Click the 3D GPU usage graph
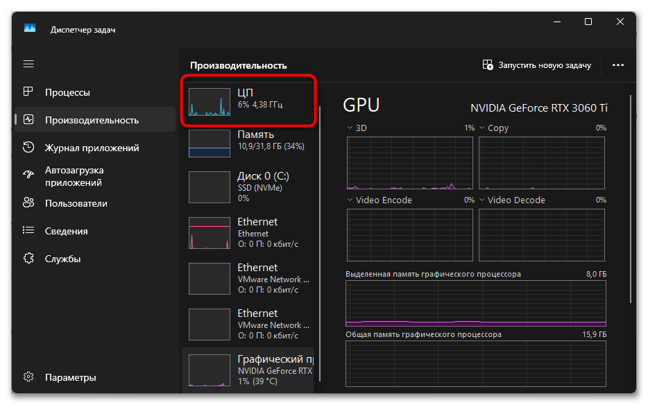The width and height of the screenshot is (648, 405). 410,163
